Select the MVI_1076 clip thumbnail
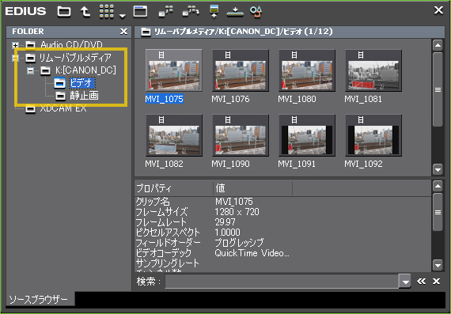The height and width of the screenshot is (314, 451). tap(241, 70)
